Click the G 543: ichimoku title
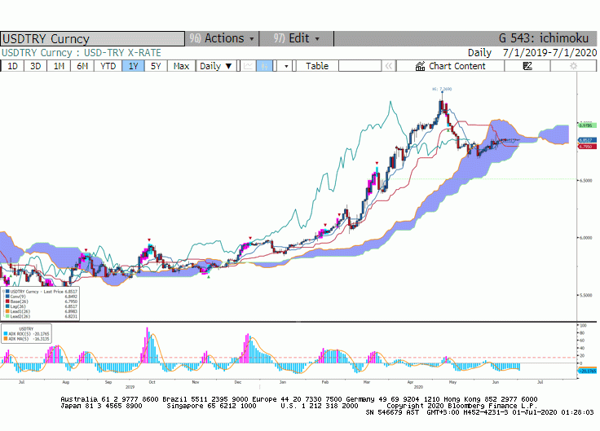 [x=544, y=38]
